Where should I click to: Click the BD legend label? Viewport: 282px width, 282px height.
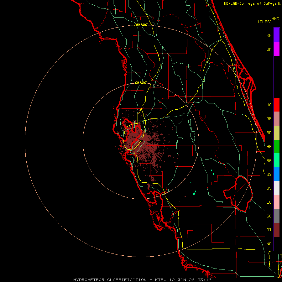(269, 133)
